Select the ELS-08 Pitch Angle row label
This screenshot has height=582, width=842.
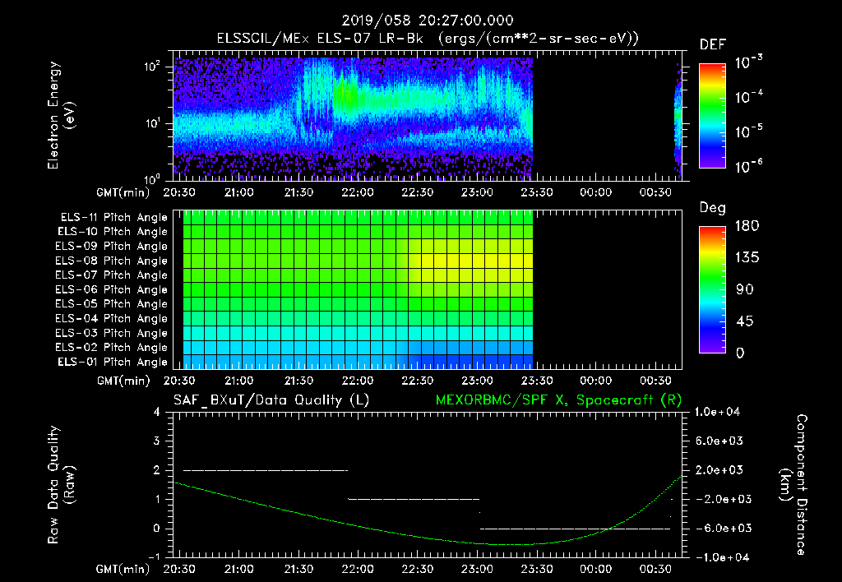[112, 261]
